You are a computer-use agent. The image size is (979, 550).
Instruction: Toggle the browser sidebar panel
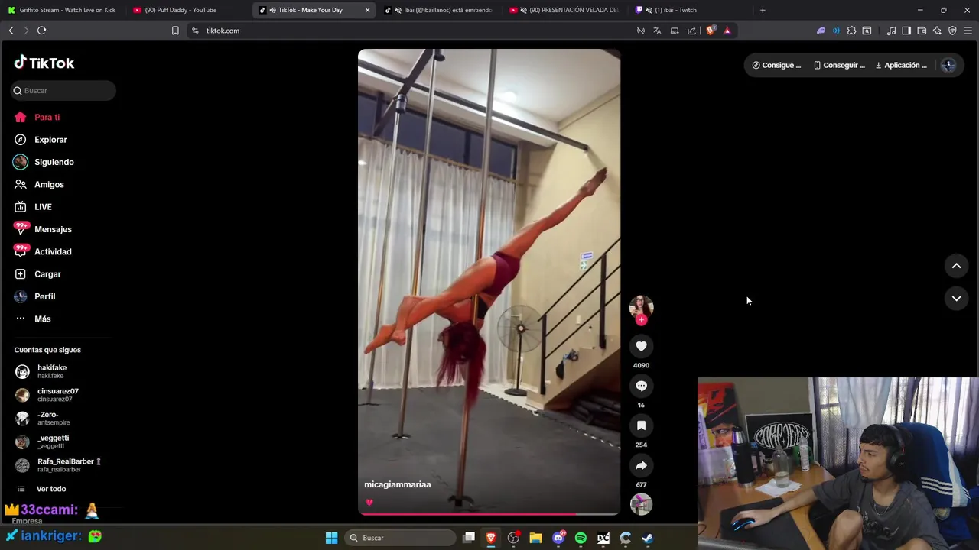906,31
